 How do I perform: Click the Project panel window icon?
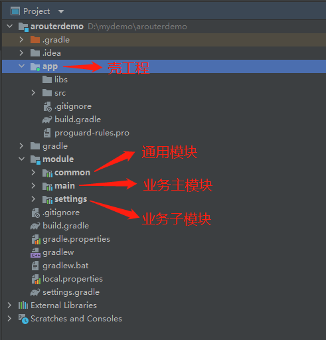[15, 11]
